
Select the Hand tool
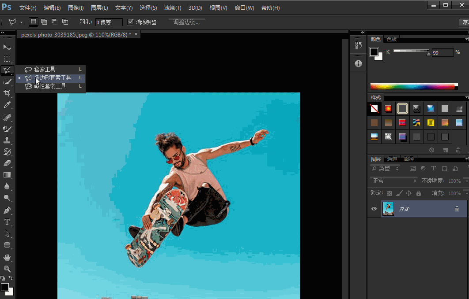(7, 257)
